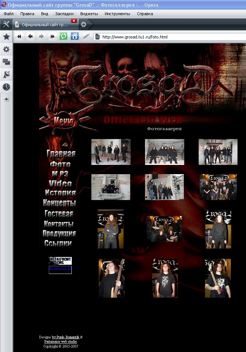Open first row right band photo

pyautogui.click(x=218, y=152)
